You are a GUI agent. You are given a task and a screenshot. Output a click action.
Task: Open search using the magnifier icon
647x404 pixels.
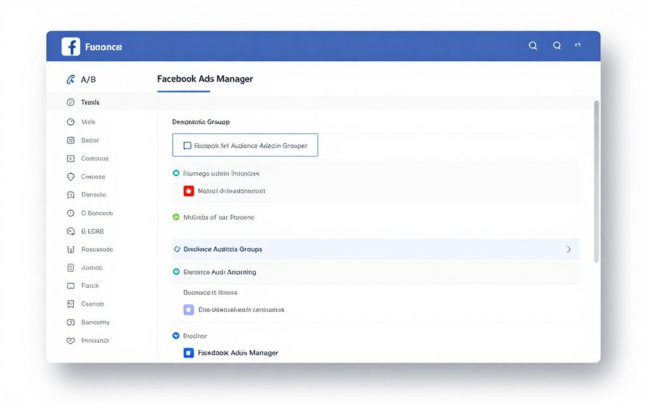[533, 45]
